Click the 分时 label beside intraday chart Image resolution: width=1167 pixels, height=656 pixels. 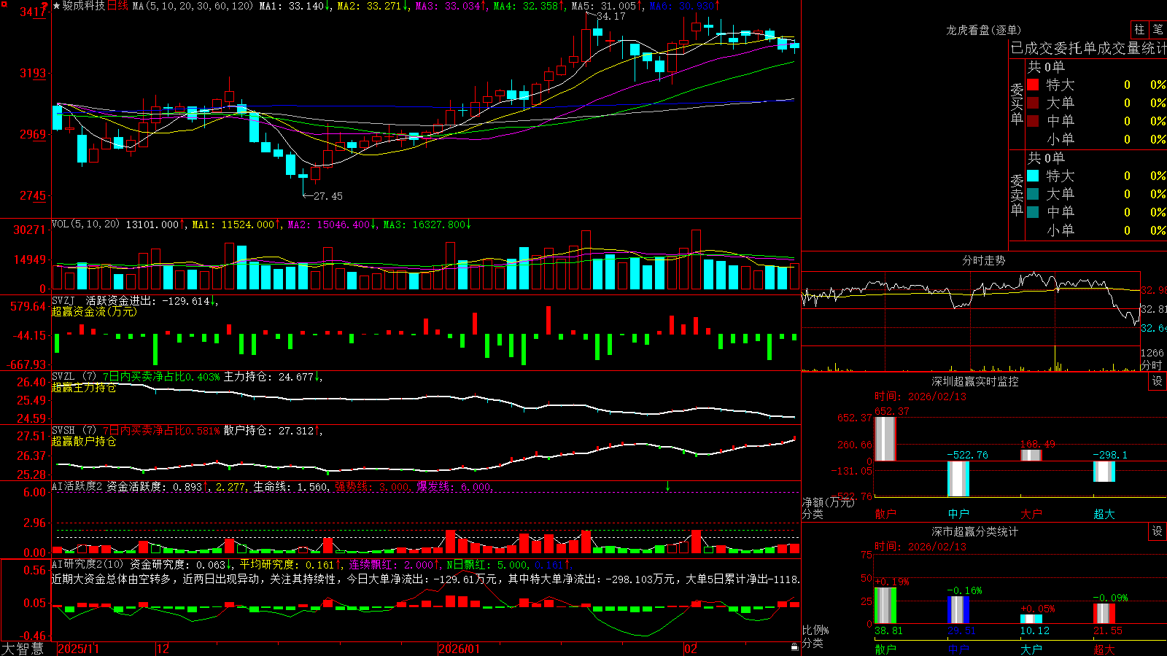tap(1152, 365)
